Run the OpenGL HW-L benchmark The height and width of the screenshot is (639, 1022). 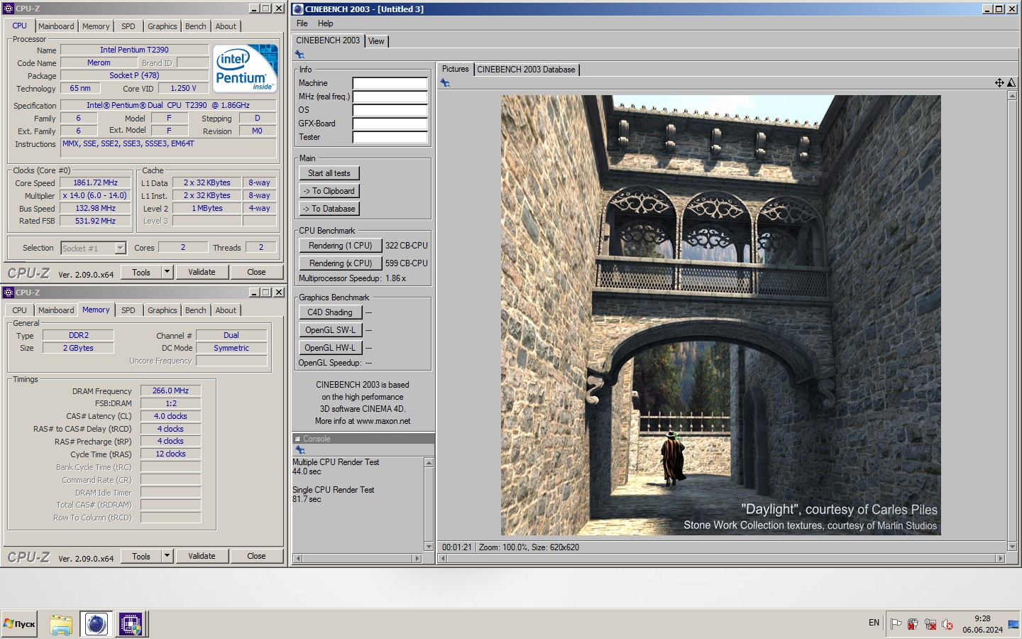330,348
